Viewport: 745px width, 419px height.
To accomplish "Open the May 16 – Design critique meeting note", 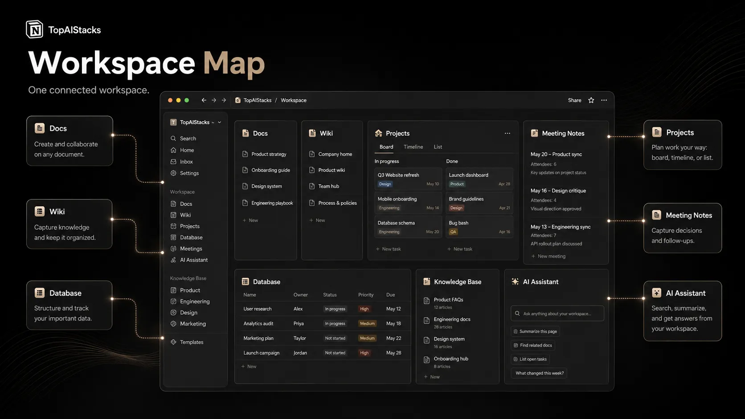I will [x=558, y=191].
